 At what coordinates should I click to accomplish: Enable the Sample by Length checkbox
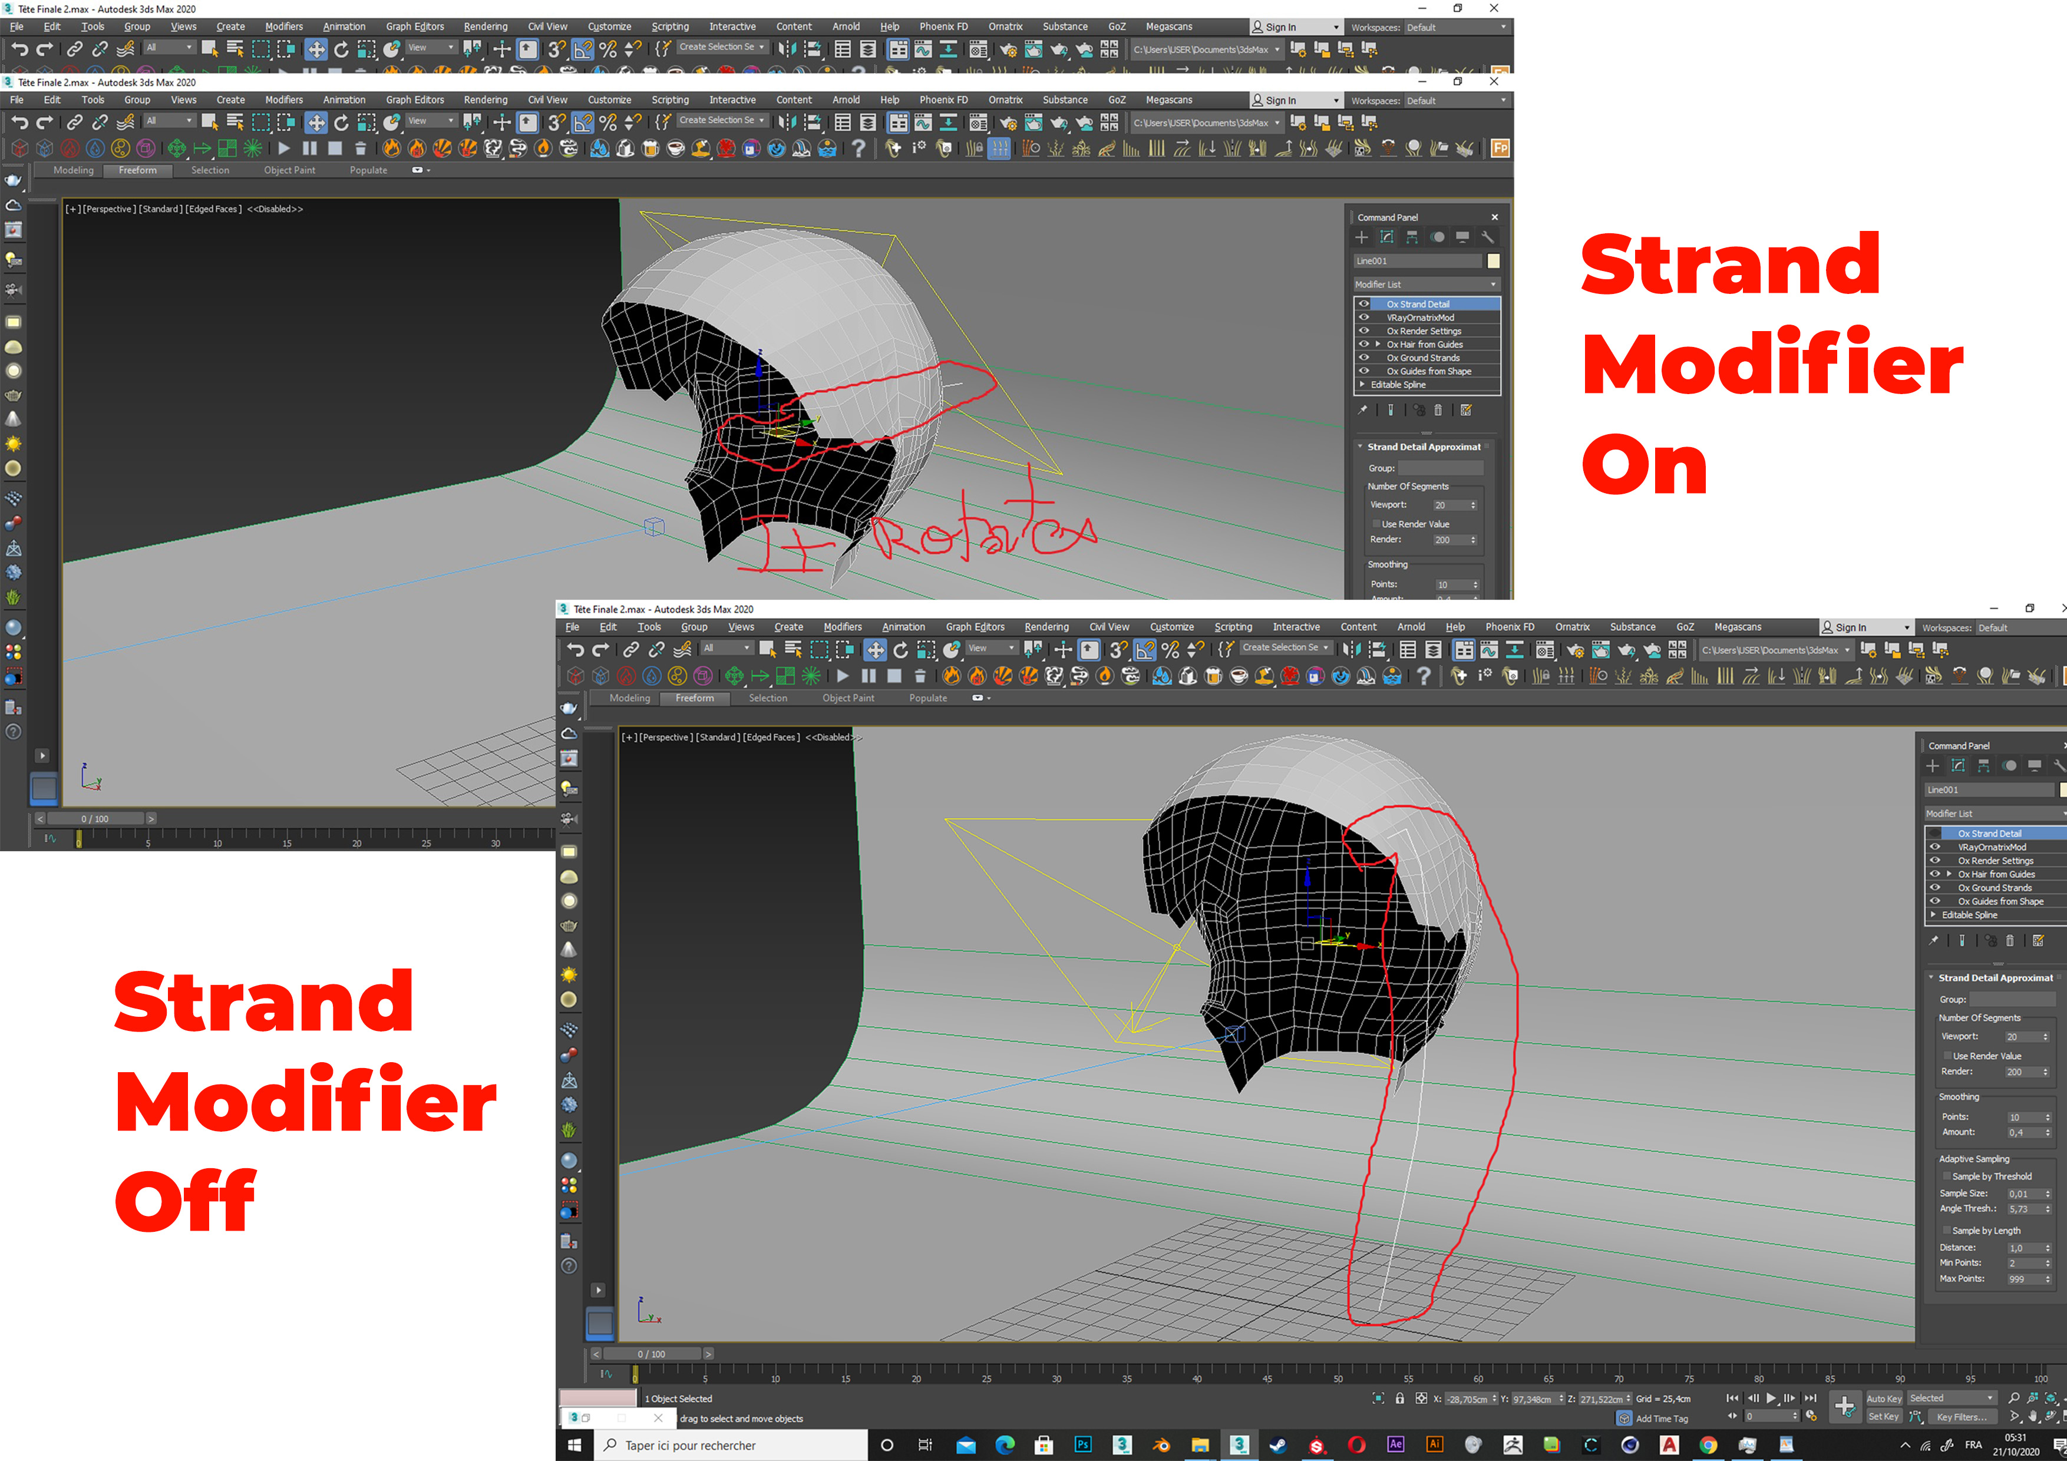tap(1946, 1229)
